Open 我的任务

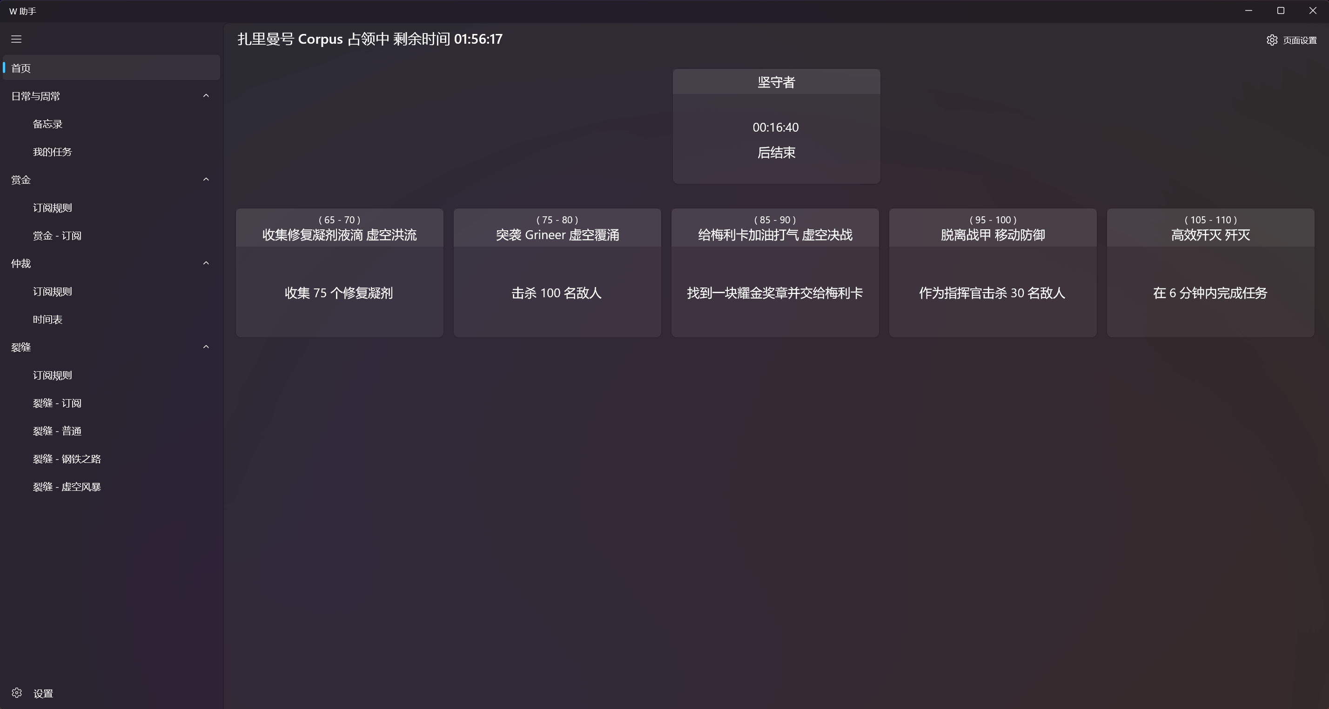pyautogui.click(x=52, y=151)
